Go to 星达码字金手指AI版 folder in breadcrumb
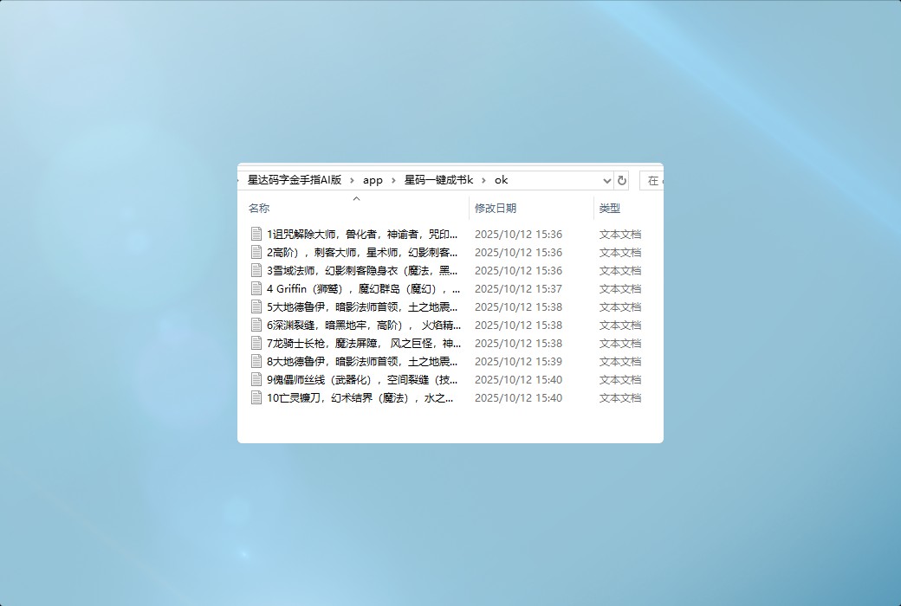Screen dimensions: 901x606 click(295, 180)
